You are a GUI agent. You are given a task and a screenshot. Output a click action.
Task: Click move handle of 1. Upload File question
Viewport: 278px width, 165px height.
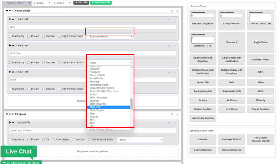tap(10, 123)
